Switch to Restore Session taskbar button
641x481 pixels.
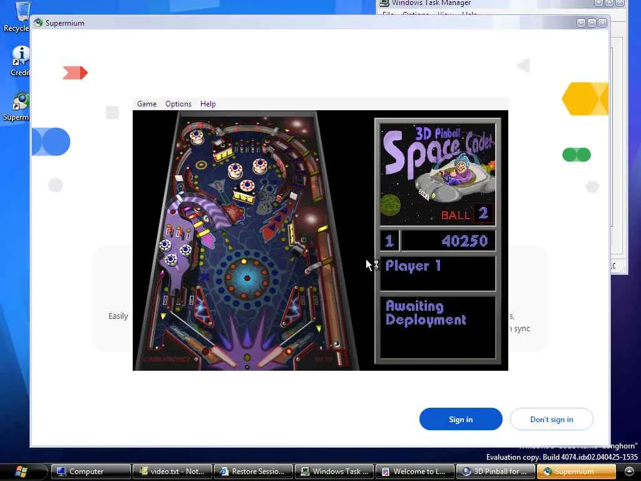click(x=253, y=472)
